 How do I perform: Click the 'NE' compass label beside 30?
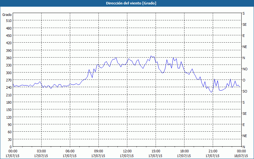(245, 136)
